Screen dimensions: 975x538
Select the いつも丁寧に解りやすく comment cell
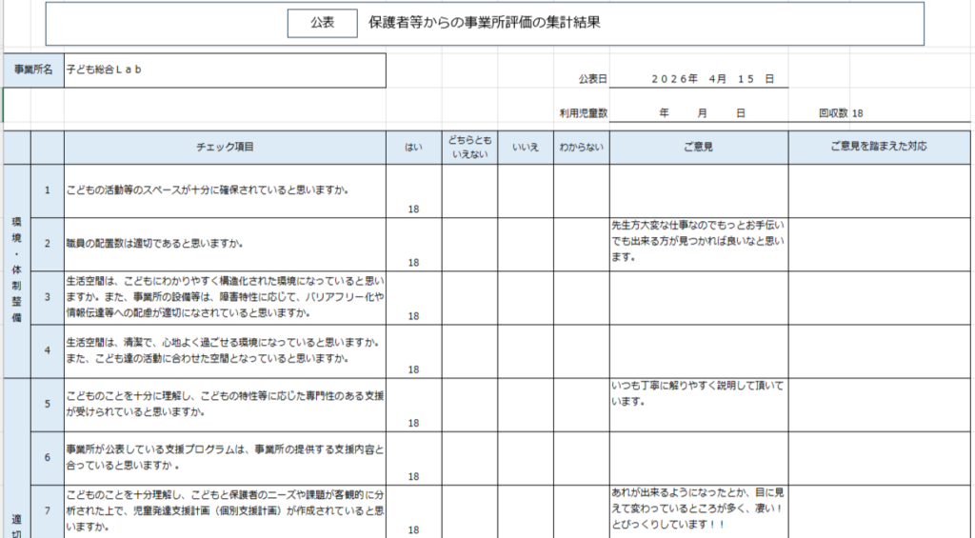point(698,394)
